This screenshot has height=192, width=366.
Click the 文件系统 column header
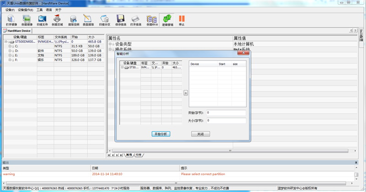pos(62,37)
